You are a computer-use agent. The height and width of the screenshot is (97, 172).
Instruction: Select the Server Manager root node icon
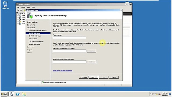tap(18, 13)
